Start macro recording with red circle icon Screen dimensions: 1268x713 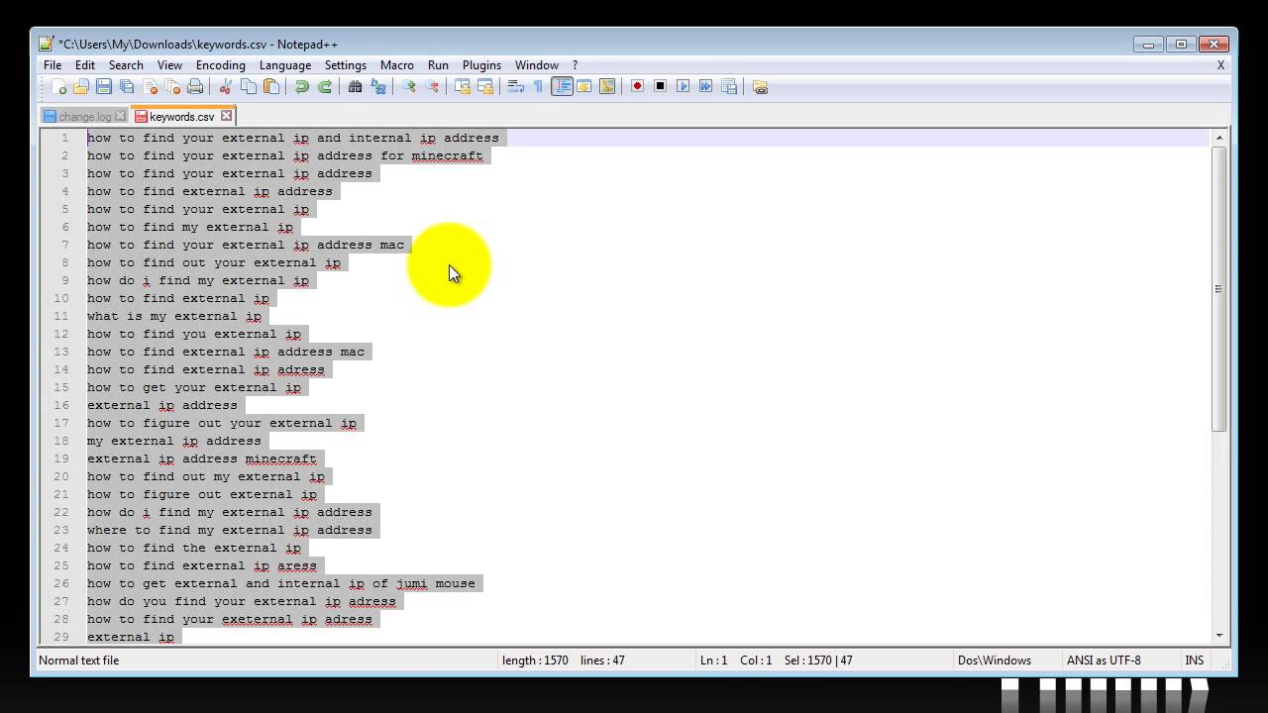pos(637,87)
